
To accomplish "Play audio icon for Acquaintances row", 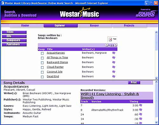I will click(x=114, y=53).
